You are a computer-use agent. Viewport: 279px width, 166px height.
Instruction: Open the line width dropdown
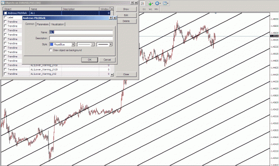(111, 45)
